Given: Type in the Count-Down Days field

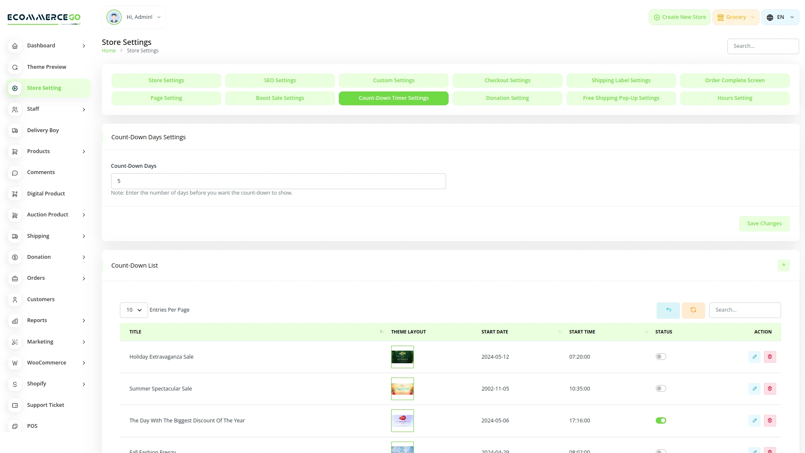Looking at the screenshot, I should (278, 181).
